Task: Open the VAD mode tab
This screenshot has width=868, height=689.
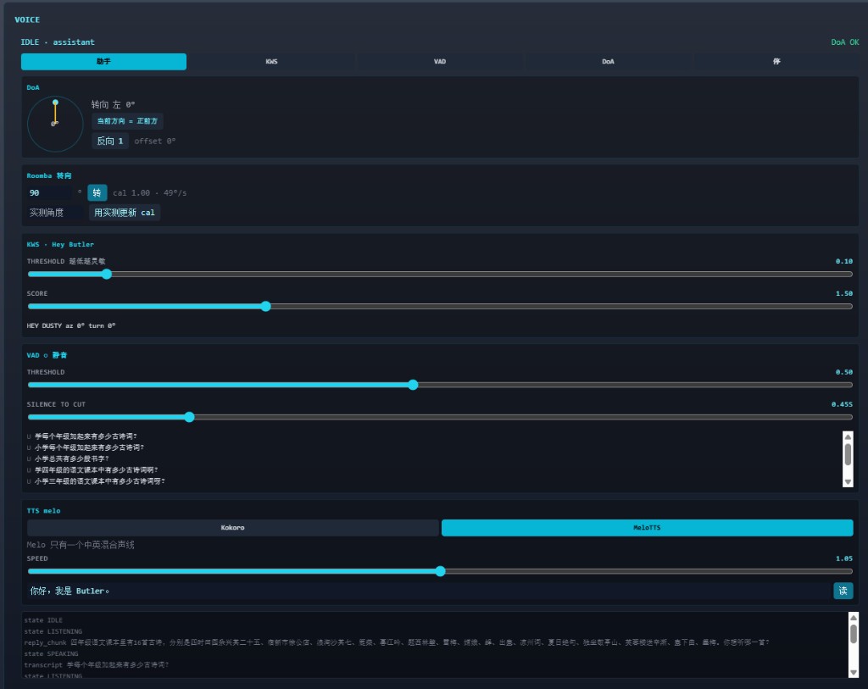Action: point(440,61)
